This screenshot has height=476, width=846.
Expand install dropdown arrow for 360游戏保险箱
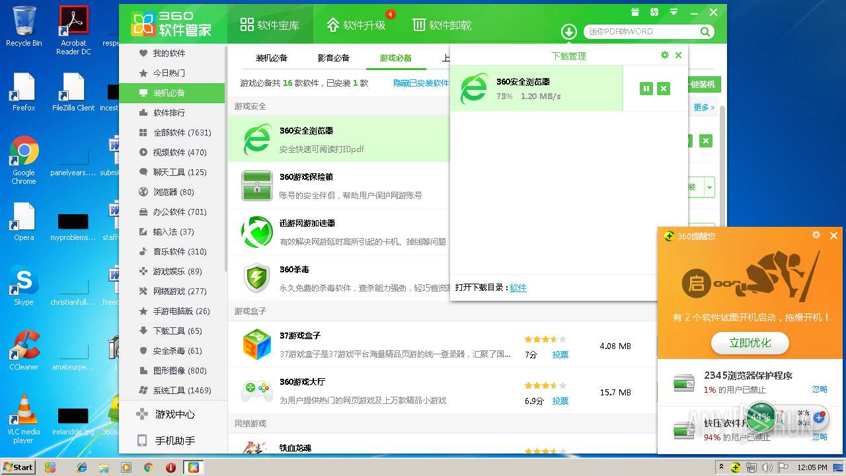coord(709,188)
